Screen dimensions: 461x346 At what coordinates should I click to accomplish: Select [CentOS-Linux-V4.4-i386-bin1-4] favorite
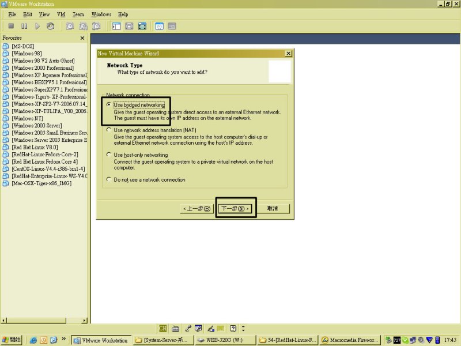pos(48,169)
